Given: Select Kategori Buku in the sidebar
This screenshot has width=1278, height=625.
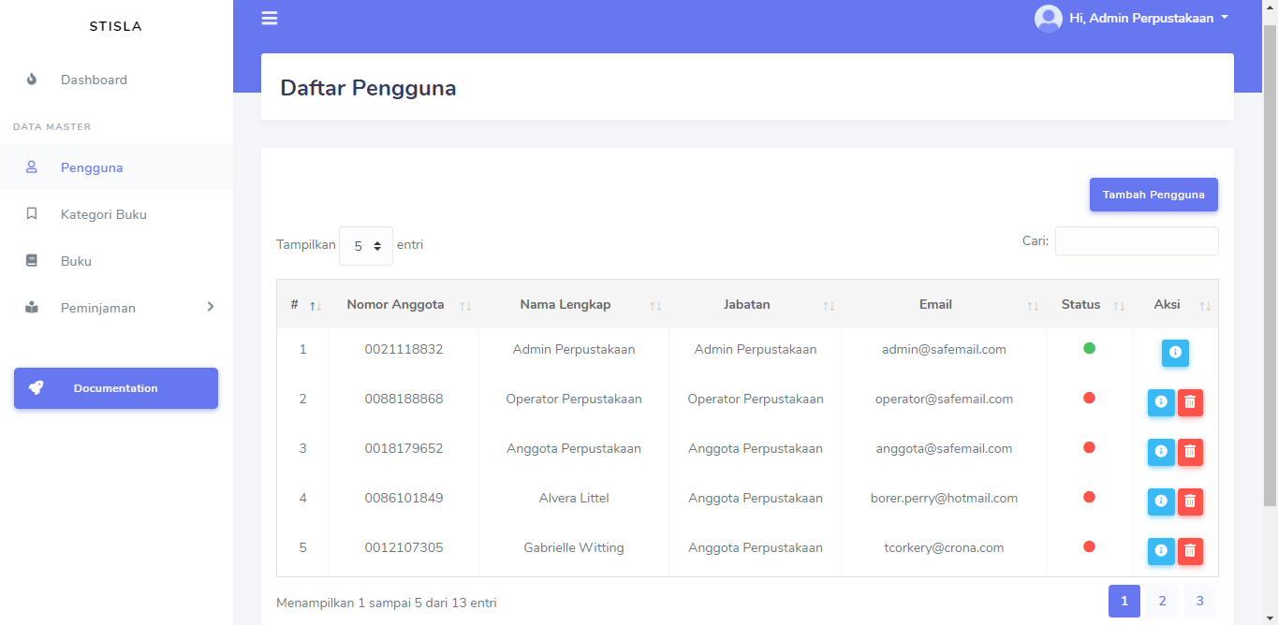Looking at the screenshot, I should coord(103,213).
